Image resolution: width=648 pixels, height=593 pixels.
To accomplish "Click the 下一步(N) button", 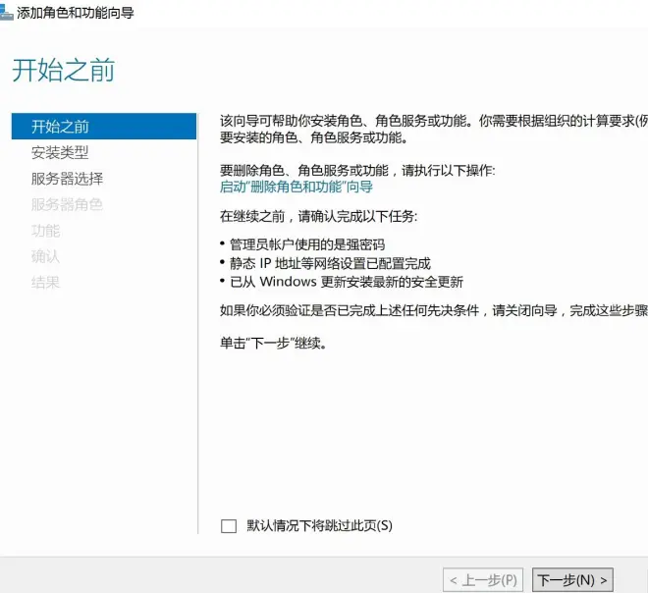I will (x=572, y=580).
